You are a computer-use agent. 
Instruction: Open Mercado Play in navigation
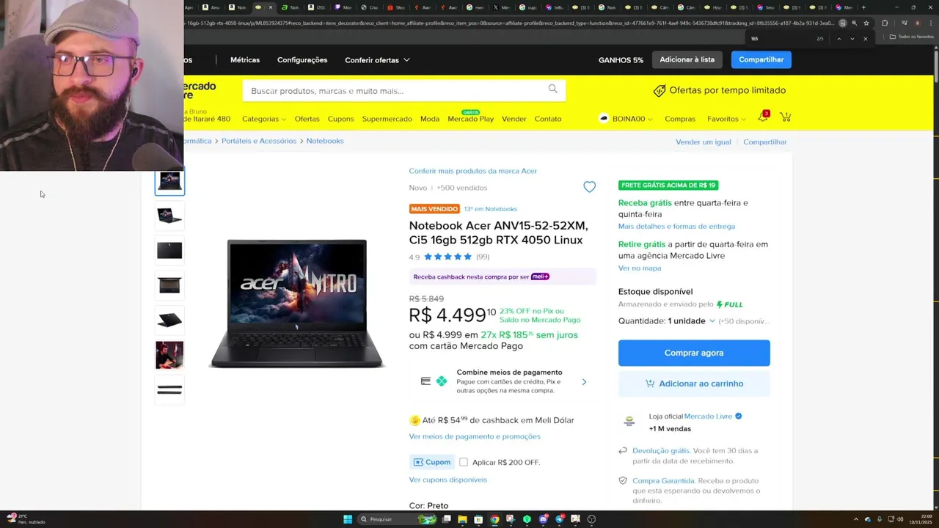470,119
